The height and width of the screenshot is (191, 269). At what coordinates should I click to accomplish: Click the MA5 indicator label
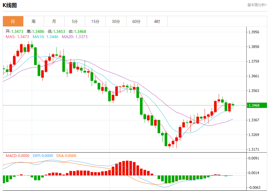[x=17, y=37]
